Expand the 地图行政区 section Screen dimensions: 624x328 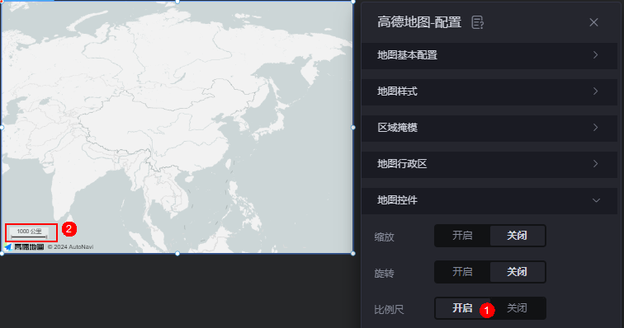pos(489,164)
